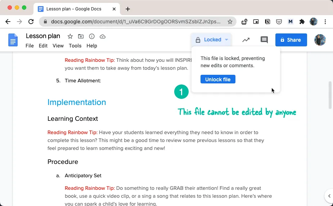
Task: Go to the Google Docs home icon
Action: tap(13, 40)
